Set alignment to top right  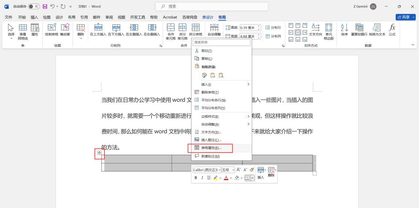(305, 25)
